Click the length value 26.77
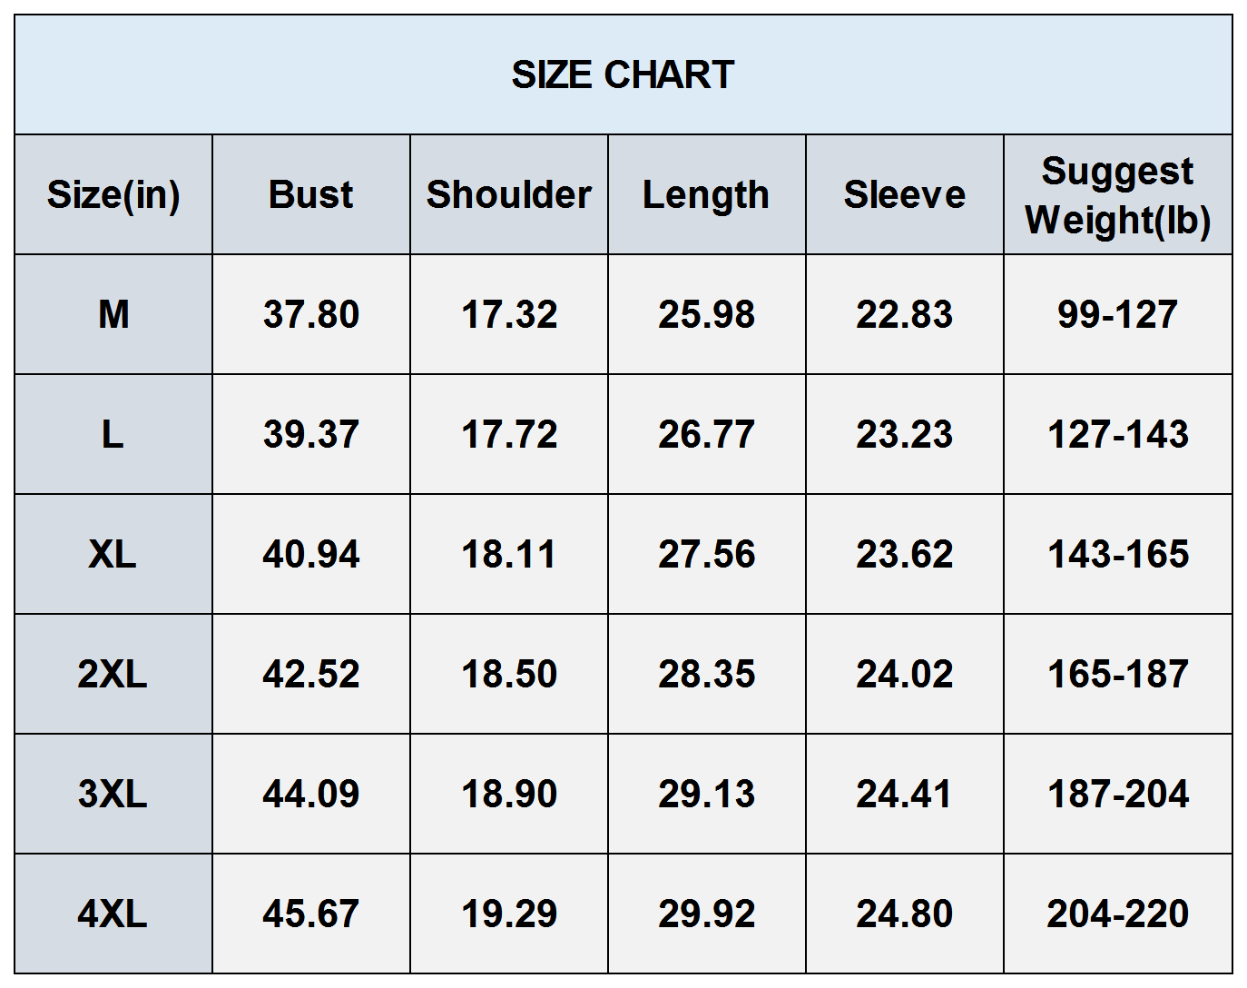Screen dimensions: 1247x988 point(706,434)
